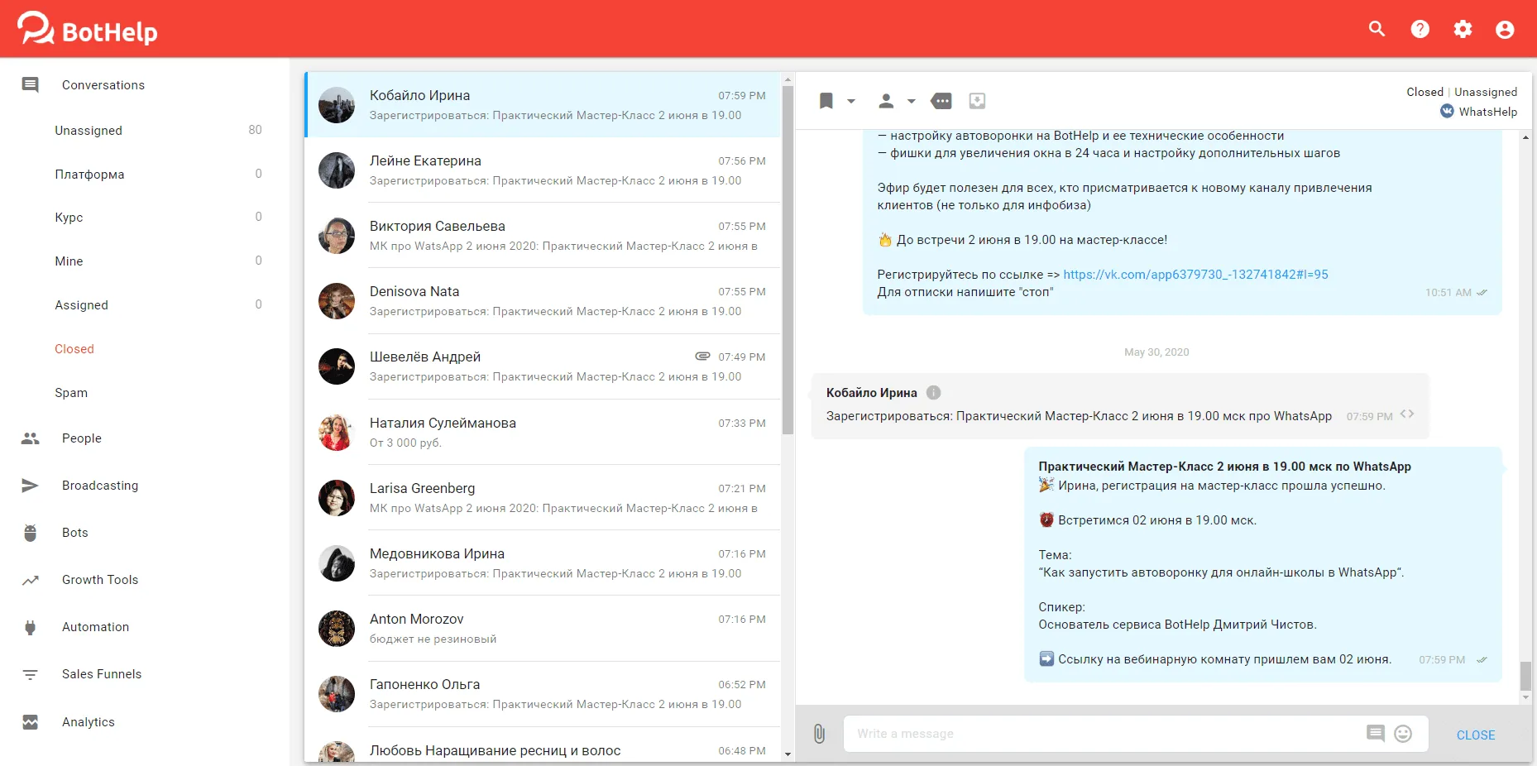Open the vk.com registration link

(1195, 275)
